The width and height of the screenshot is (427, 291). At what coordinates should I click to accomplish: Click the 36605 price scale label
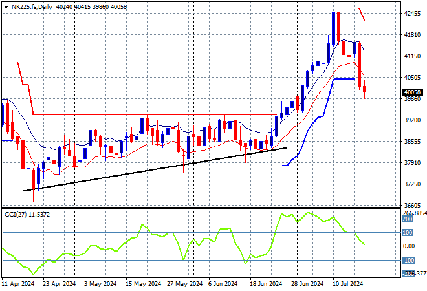[412, 205]
